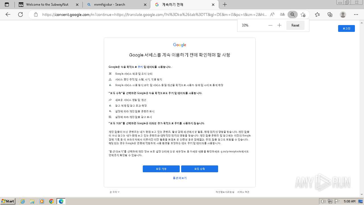Open the browser profile avatar
This screenshot has height=205, width=364.
coord(343,15)
